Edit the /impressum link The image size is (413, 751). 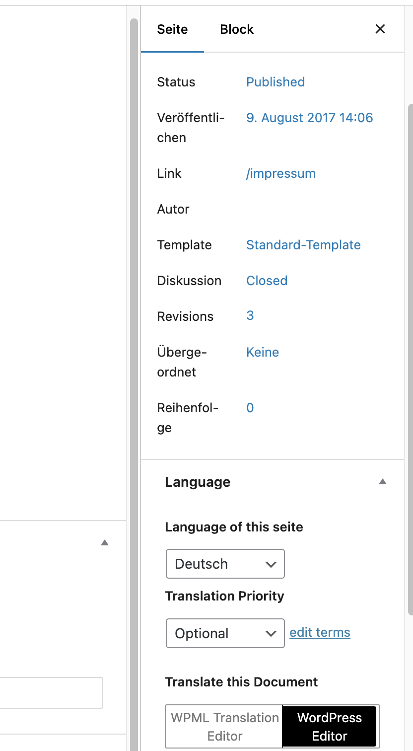(x=281, y=173)
